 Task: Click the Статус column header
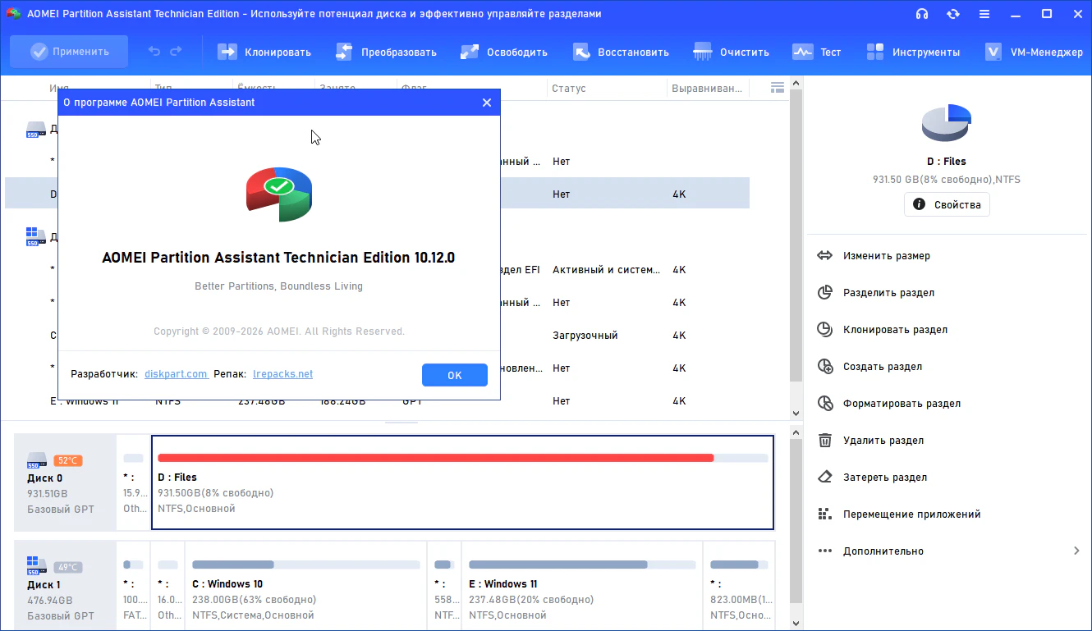pos(569,89)
